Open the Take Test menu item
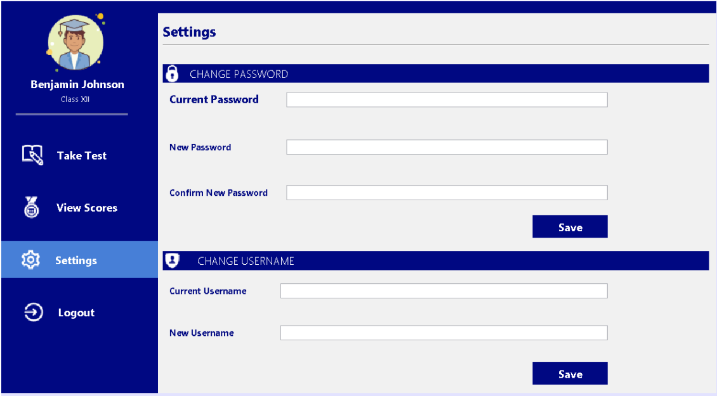Viewport: 722px width, 396px height. tap(79, 155)
